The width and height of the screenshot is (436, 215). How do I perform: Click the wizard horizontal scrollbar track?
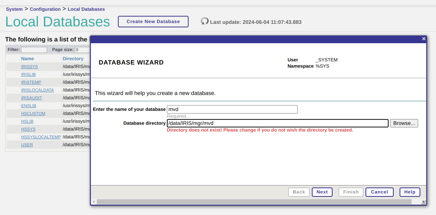tap(253, 202)
